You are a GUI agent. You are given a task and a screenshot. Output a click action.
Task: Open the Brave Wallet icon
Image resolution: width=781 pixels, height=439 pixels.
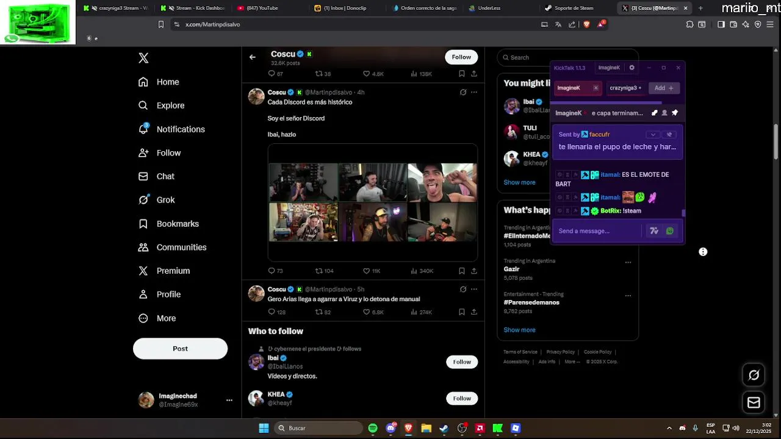pyautogui.click(x=733, y=24)
